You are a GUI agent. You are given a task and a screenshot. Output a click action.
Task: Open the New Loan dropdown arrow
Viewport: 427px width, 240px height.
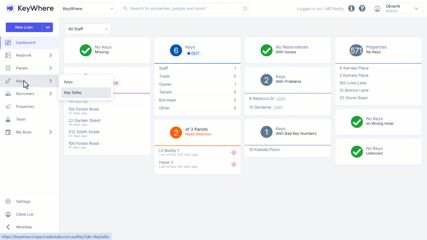pos(48,27)
